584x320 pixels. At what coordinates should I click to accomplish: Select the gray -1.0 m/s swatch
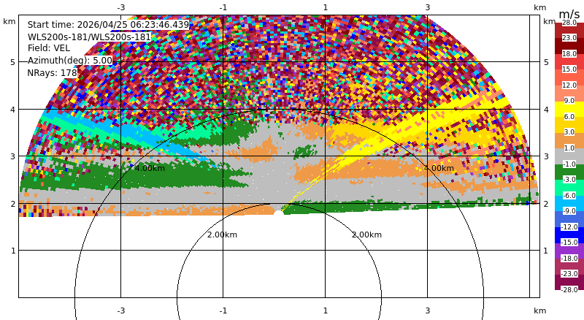tap(569, 156)
